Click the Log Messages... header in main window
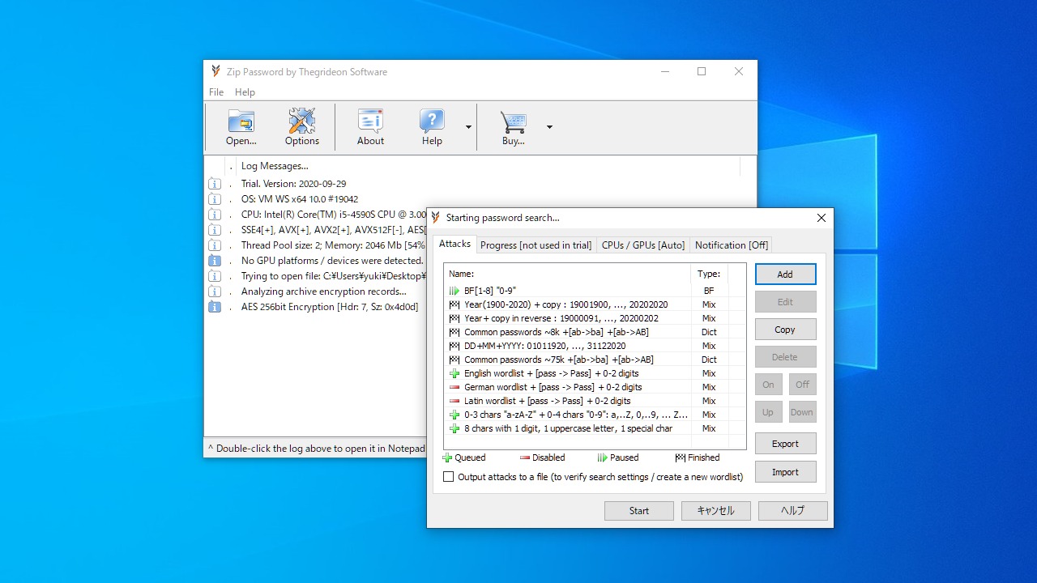 click(x=275, y=166)
